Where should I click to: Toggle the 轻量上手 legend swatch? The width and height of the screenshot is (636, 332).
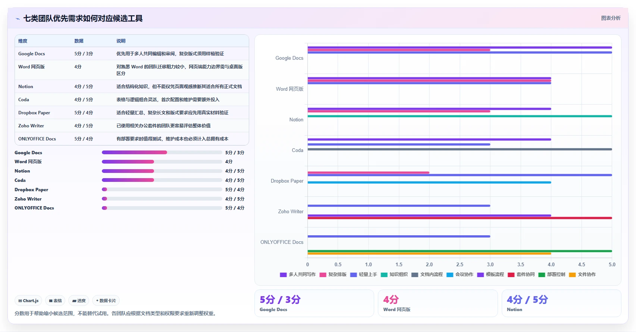(353, 274)
